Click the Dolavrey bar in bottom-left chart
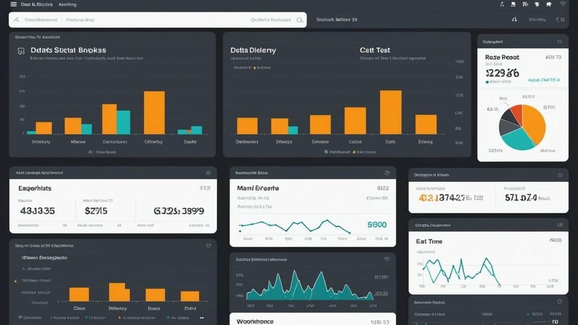 click(119, 292)
